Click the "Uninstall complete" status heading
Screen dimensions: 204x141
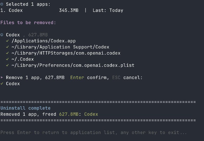click(x=25, y=108)
